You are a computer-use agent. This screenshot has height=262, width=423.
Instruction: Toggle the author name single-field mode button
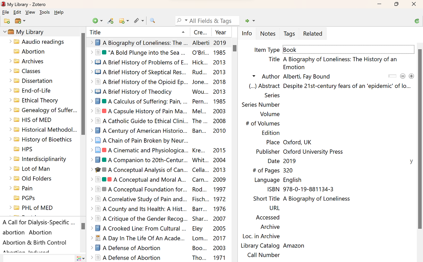click(x=392, y=76)
